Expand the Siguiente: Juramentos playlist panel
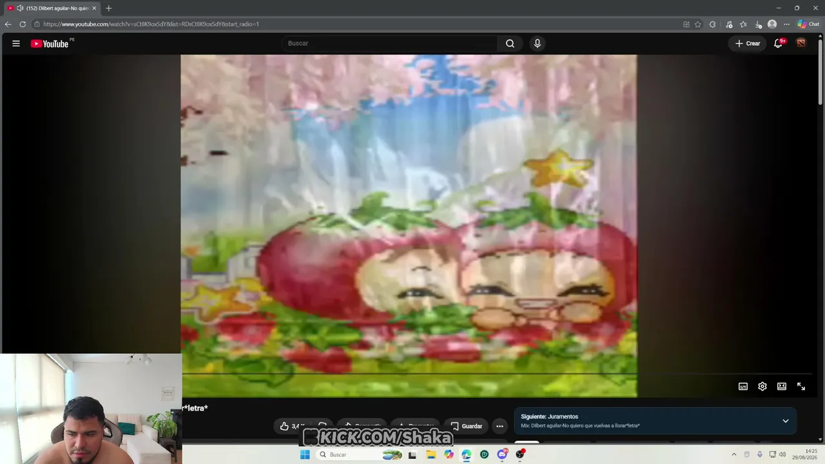 (x=786, y=421)
